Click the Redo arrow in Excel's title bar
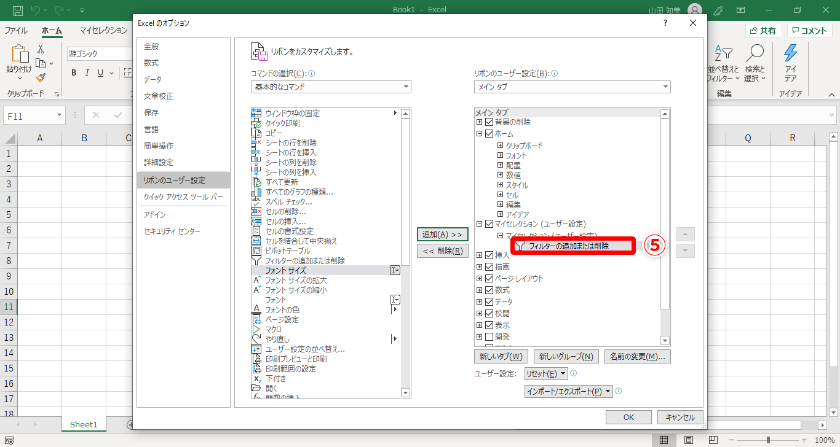Viewport: 840px width, 447px height. [60, 10]
